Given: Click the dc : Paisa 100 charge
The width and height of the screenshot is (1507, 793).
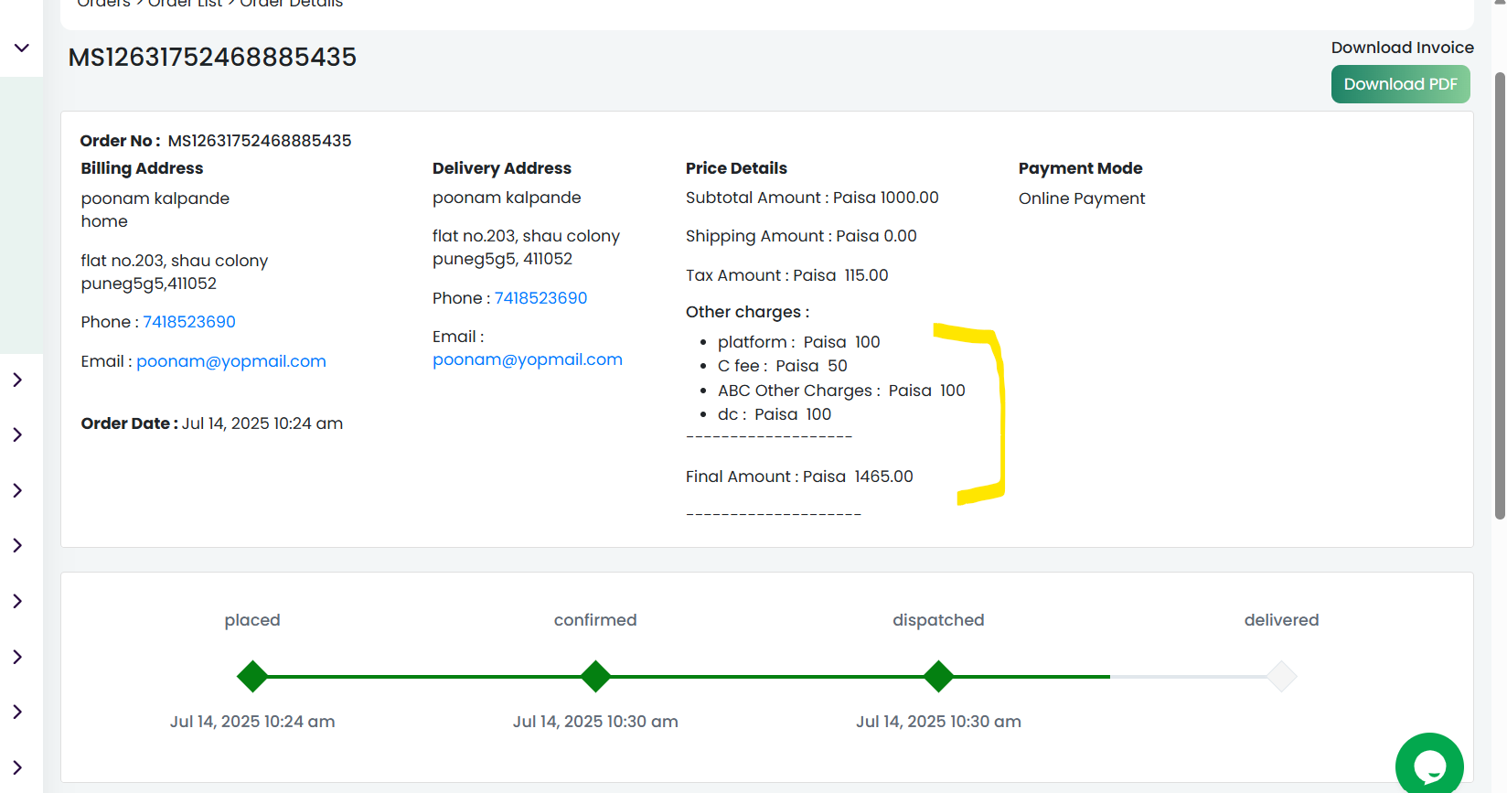Looking at the screenshot, I should [775, 414].
